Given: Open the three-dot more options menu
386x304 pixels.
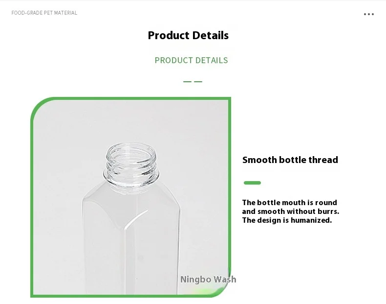Looking at the screenshot, I should pyautogui.click(x=369, y=14).
